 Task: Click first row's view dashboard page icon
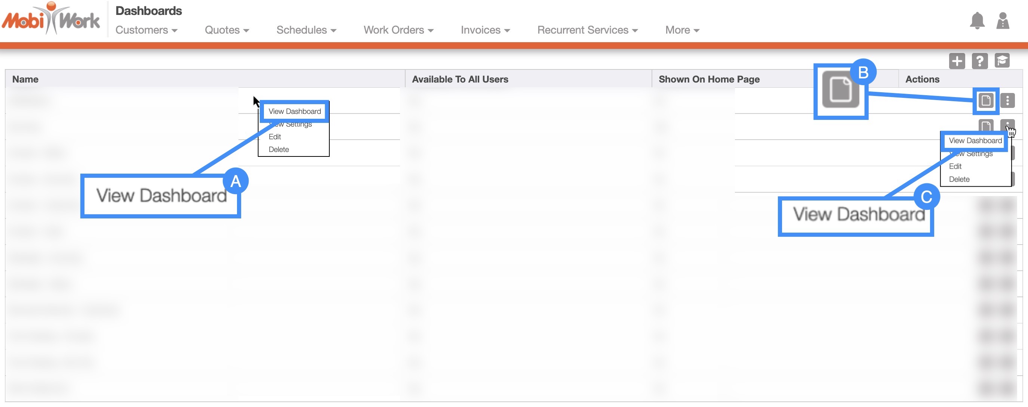[x=985, y=100]
